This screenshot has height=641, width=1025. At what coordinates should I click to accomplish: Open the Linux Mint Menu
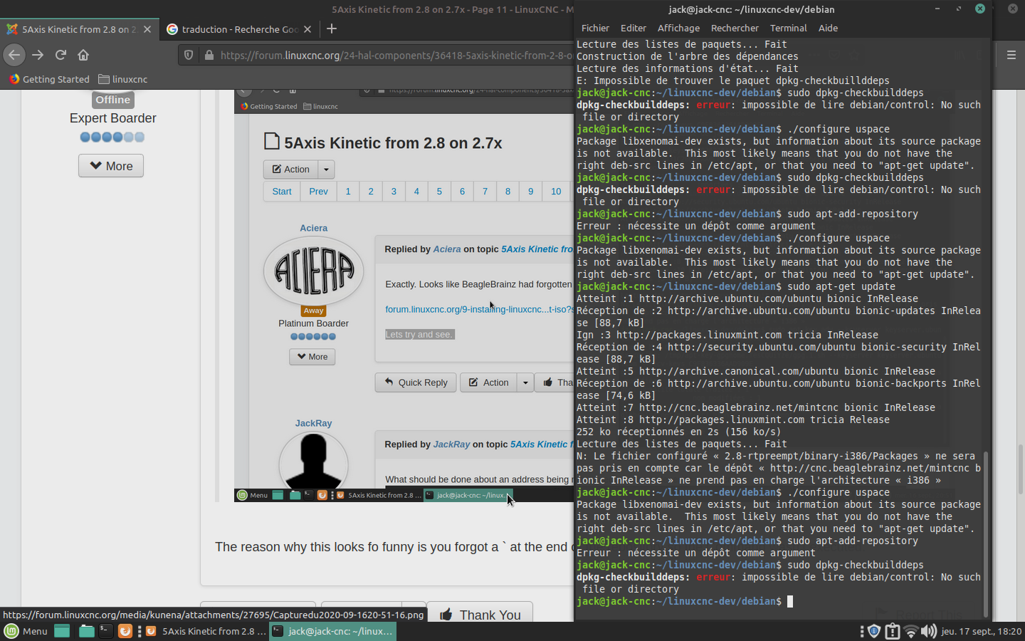pyautogui.click(x=26, y=631)
